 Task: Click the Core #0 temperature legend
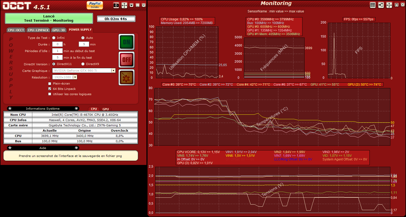[179, 85]
